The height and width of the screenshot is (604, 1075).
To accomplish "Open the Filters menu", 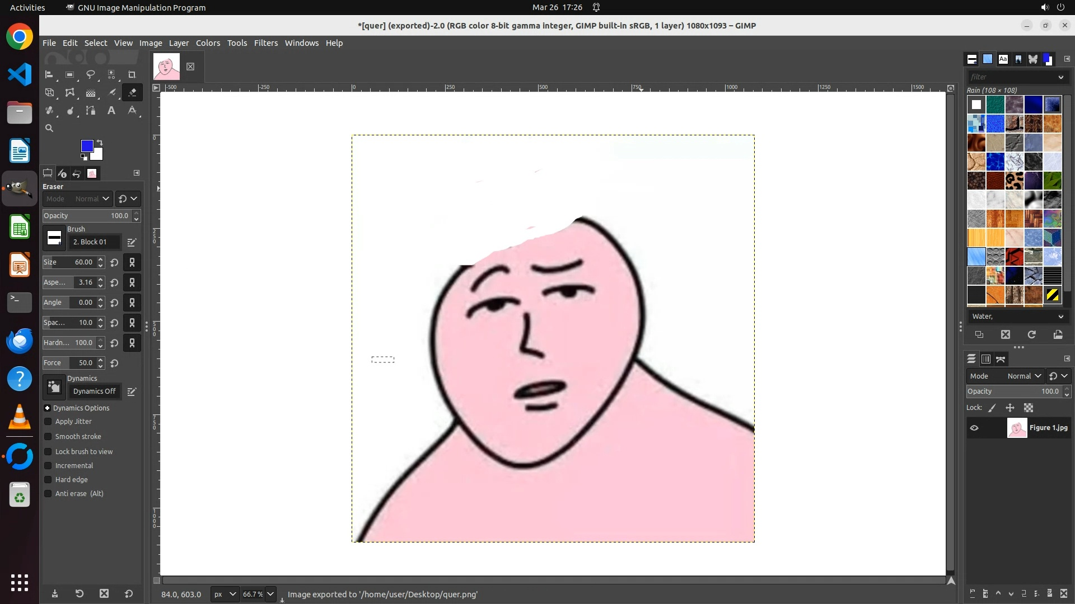I will click(265, 43).
